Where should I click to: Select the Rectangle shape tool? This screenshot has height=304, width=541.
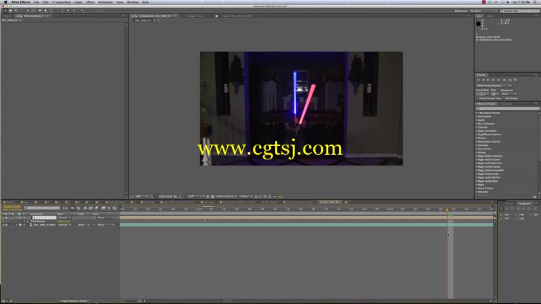coord(40,10)
